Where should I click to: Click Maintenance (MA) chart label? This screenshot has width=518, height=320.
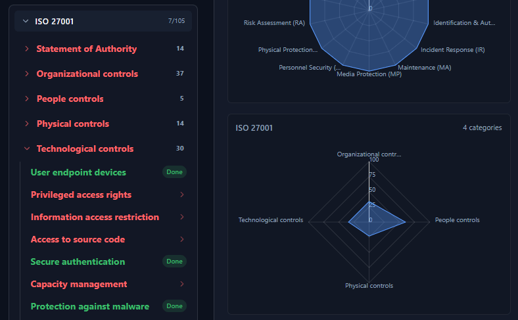(x=424, y=68)
